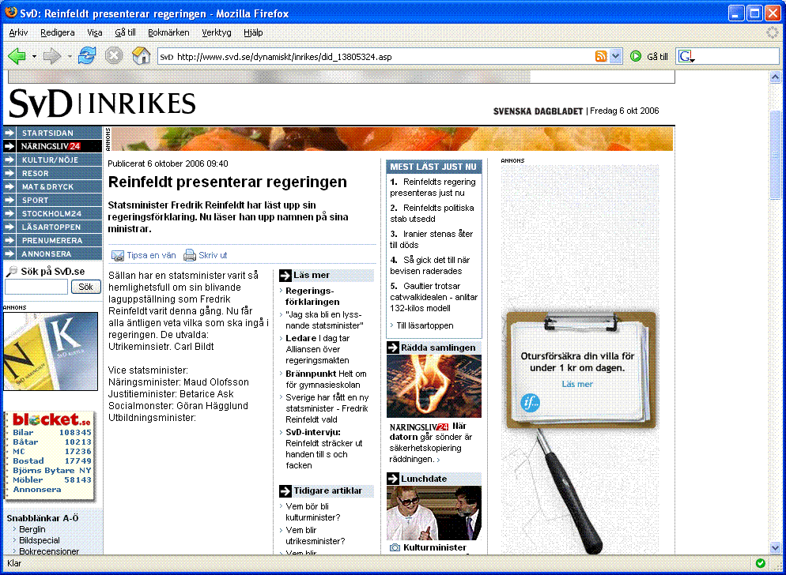Click the Lunchdate photo thumbnail
786x575 pixels.
coord(434,513)
